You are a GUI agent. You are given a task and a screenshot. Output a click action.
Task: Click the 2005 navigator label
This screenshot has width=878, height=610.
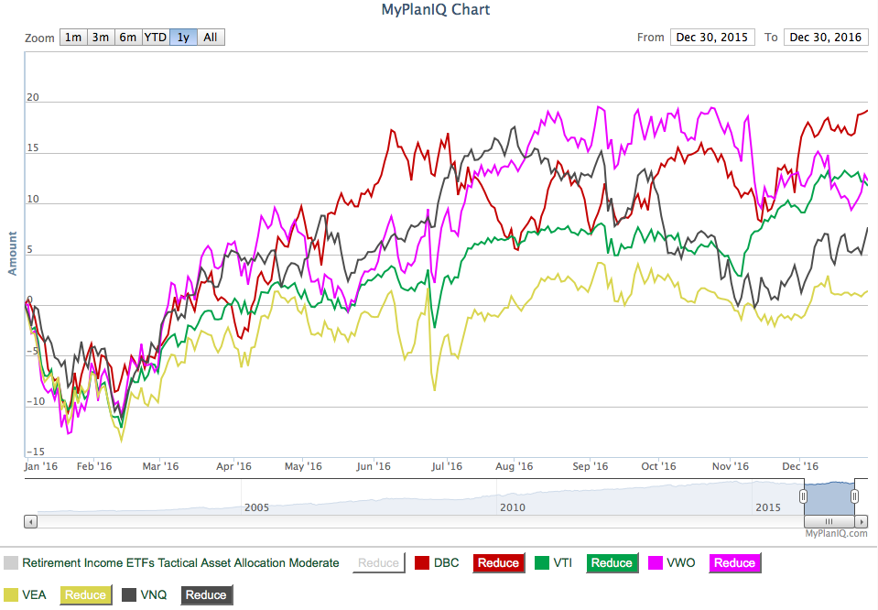(256, 507)
